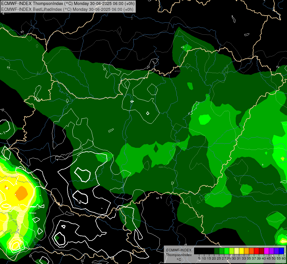The width and height of the screenshot is (287, 264).
Task: Select the dark green 20–25 legend swatch
Action: [217, 251]
